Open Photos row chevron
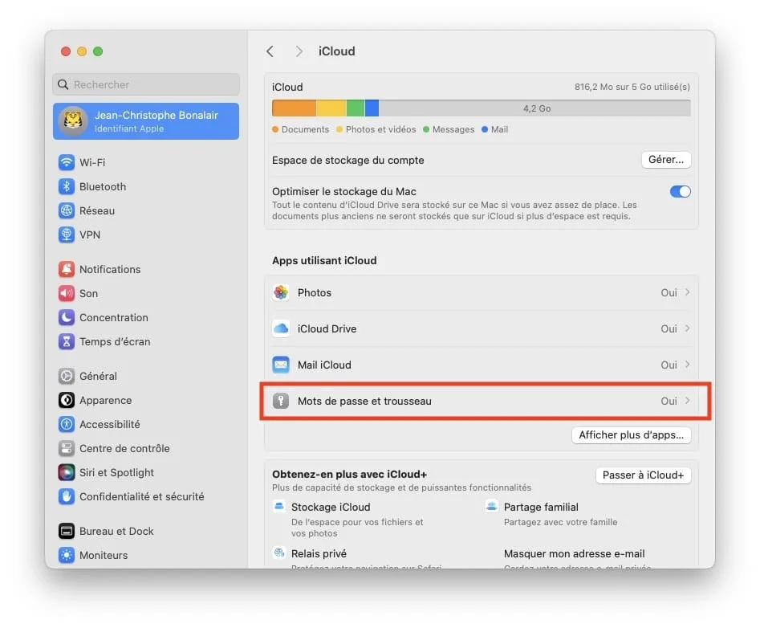 click(687, 292)
